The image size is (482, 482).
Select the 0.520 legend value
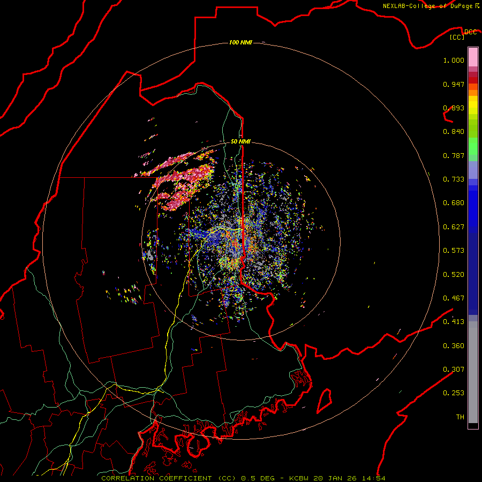pyautogui.click(x=454, y=275)
